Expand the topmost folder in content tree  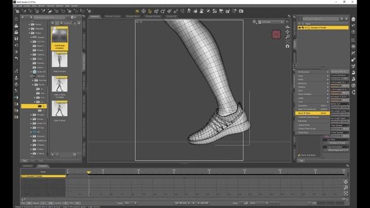click(29, 24)
